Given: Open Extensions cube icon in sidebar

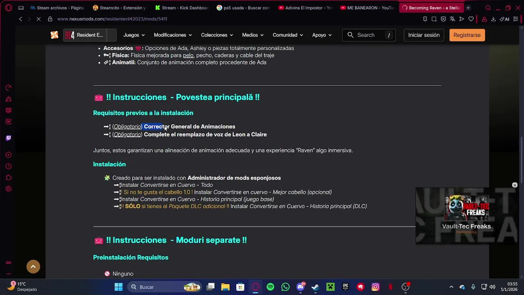Looking at the screenshot, I should pyautogui.click(x=9, y=178).
